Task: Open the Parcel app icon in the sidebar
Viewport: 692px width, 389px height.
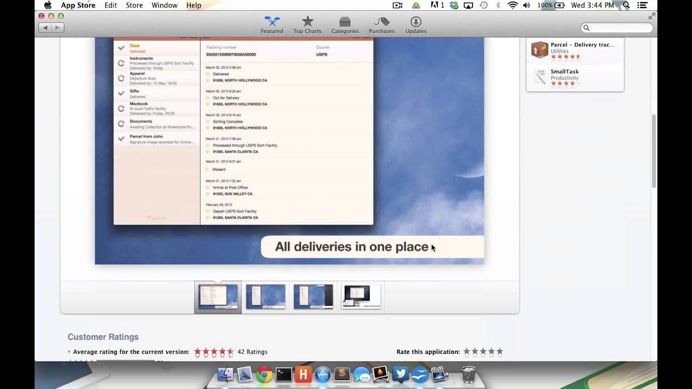Action: tap(540, 50)
